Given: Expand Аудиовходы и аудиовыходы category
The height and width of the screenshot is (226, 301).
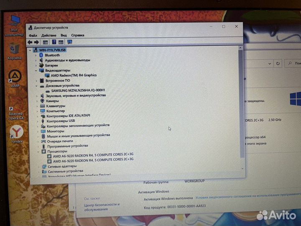Looking at the screenshot, I should 36,60.
